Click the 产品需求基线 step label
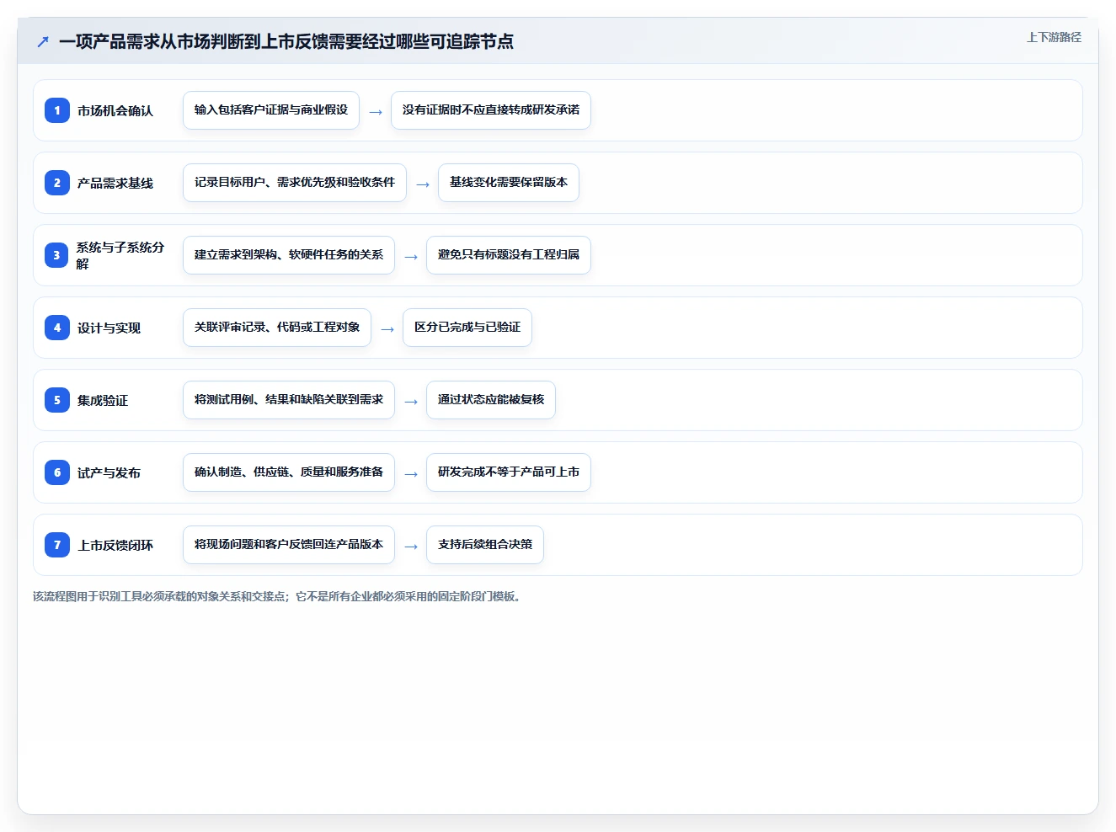1116x832 pixels. point(115,183)
